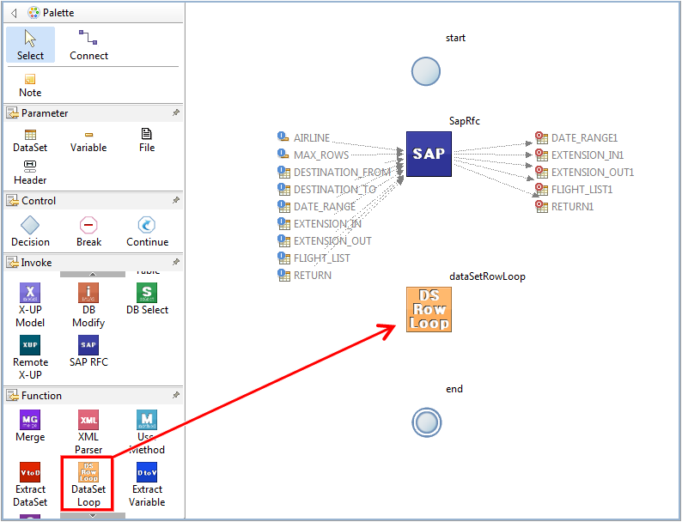Click the SAP node on canvas
The width and height of the screenshot is (682, 522).
pos(429,154)
